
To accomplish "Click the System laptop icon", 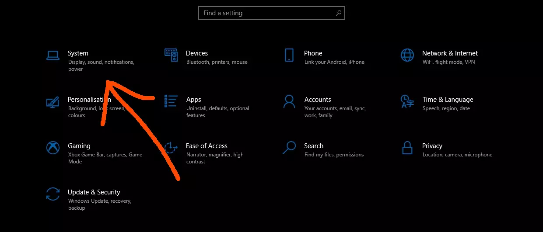I will tap(53, 55).
